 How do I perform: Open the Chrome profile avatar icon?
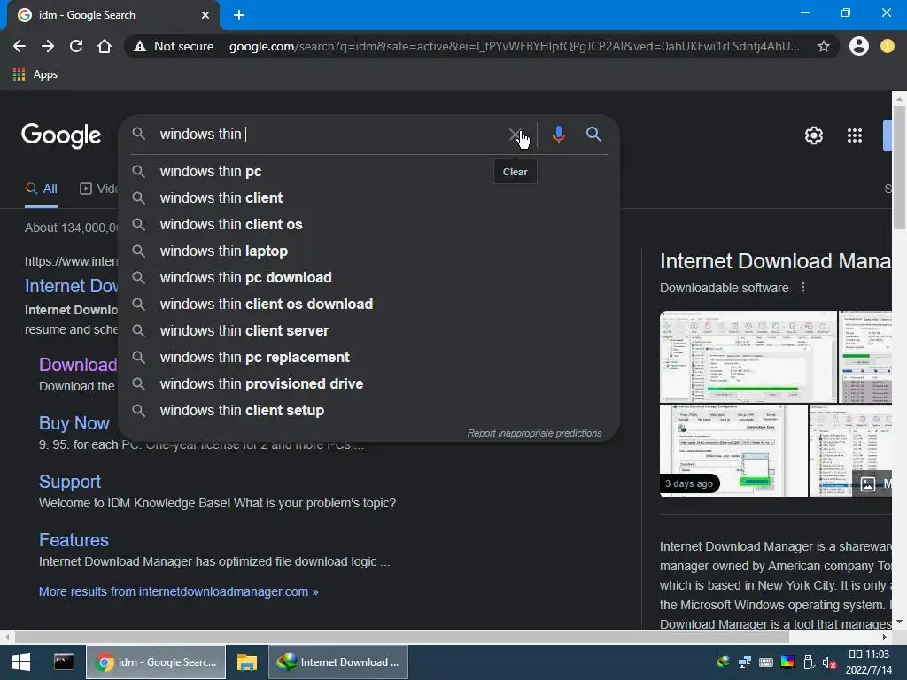click(858, 46)
